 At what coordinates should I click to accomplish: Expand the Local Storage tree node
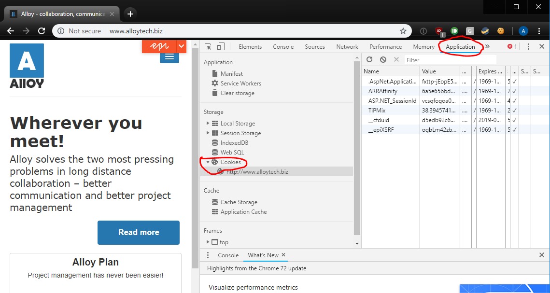point(208,124)
